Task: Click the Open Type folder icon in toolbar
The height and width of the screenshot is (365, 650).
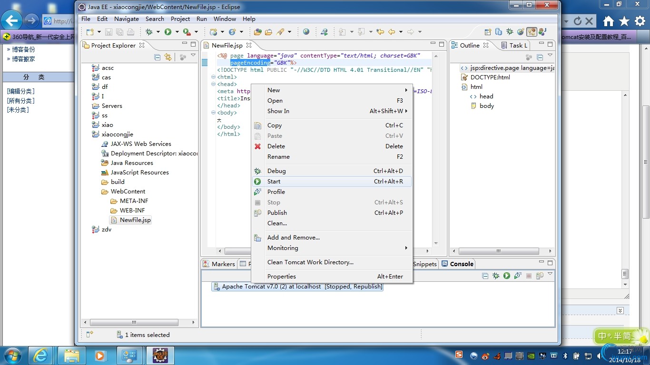Action: pyautogui.click(x=258, y=32)
